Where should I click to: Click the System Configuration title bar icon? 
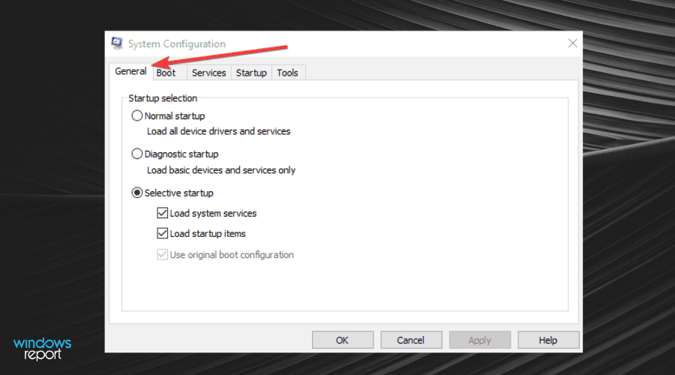click(117, 43)
